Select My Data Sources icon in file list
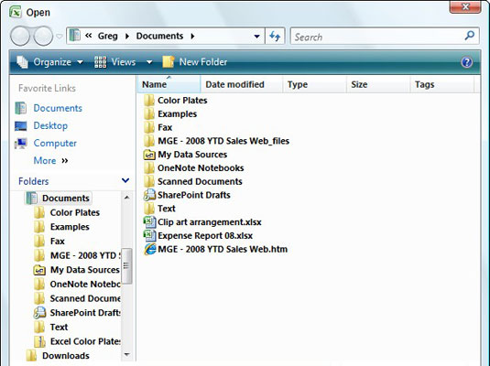This screenshot has height=366, width=490. [x=149, y=155]
